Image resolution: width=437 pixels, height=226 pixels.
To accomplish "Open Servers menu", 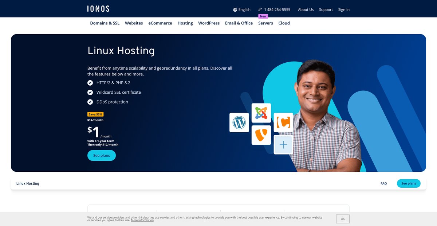I will tap(265, 23).
